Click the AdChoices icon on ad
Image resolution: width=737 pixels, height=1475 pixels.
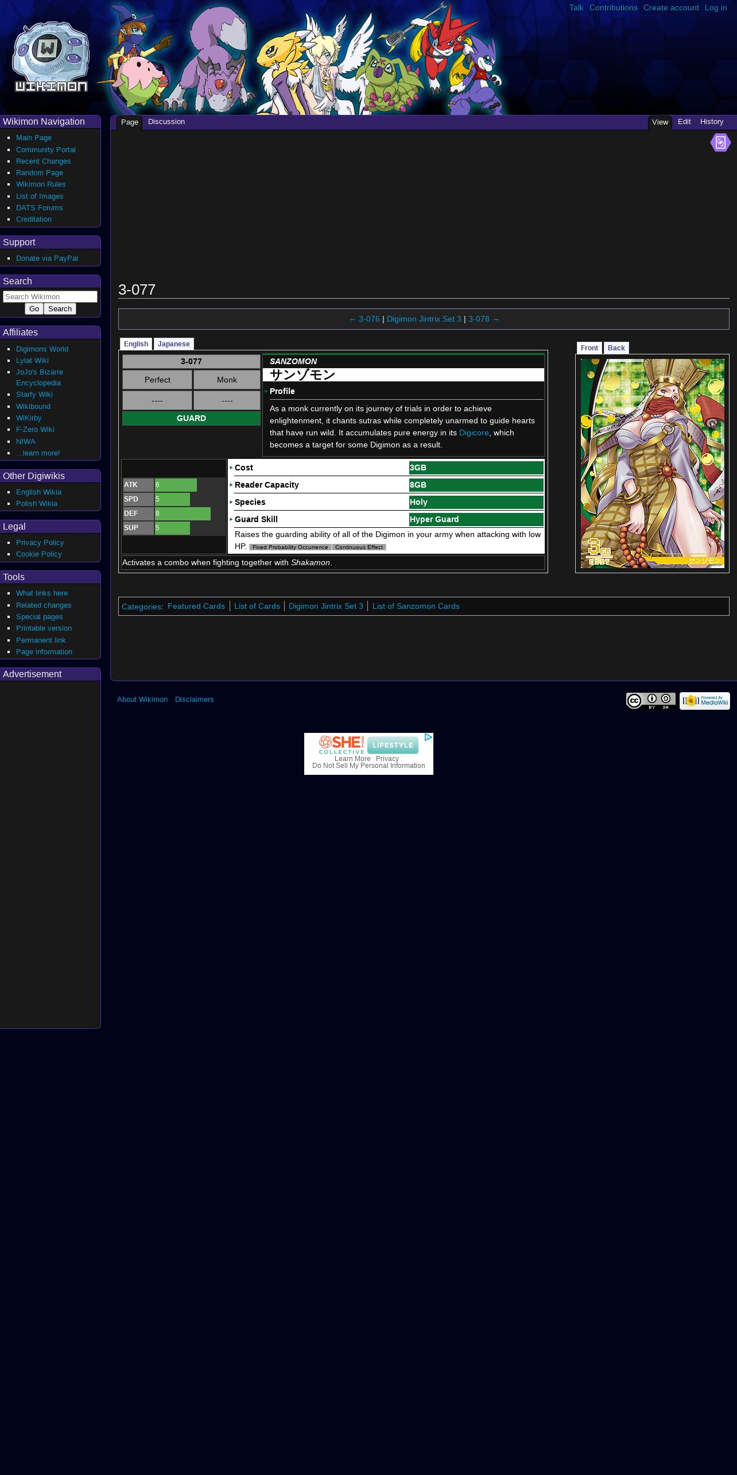click(428, 737)
